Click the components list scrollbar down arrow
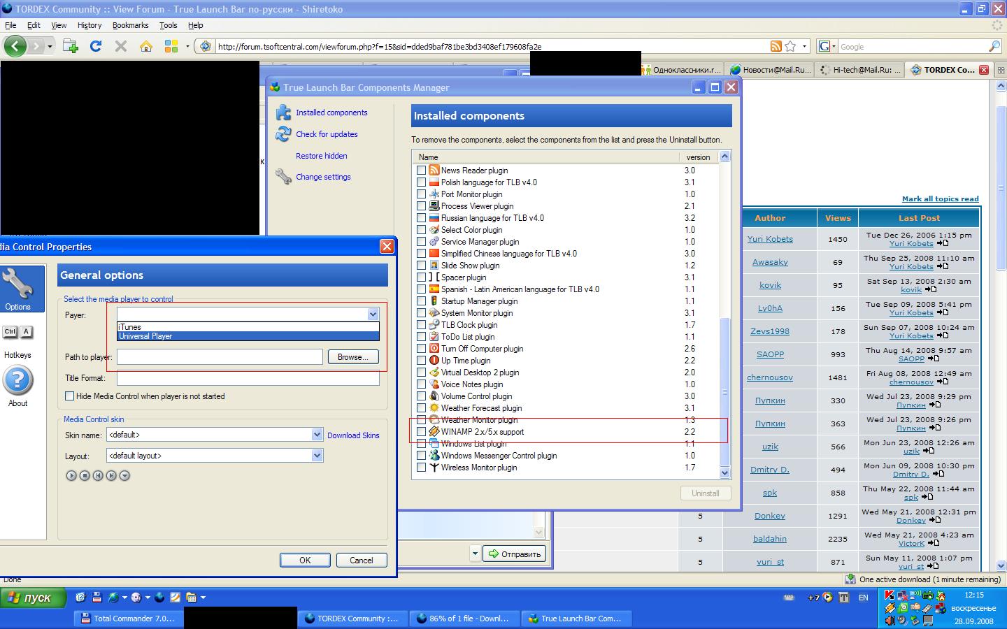Image resolution: width=1007 pixels, height=629 pixels. point(724,473)
